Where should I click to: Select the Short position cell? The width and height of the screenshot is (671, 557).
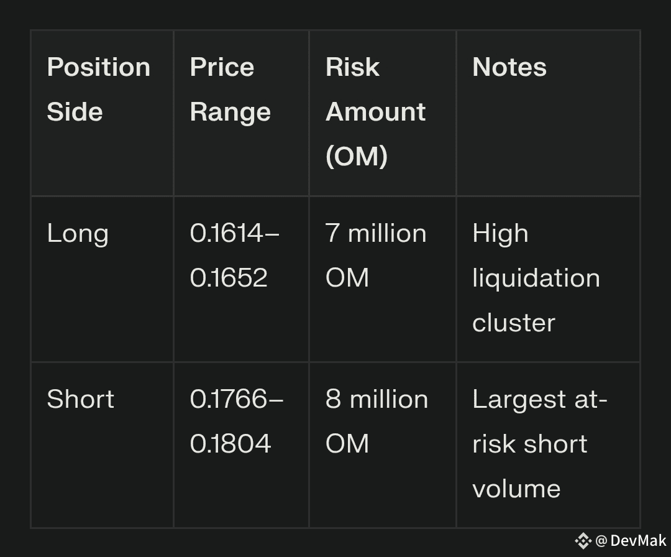pyautogui.click(x=103, y=445)
